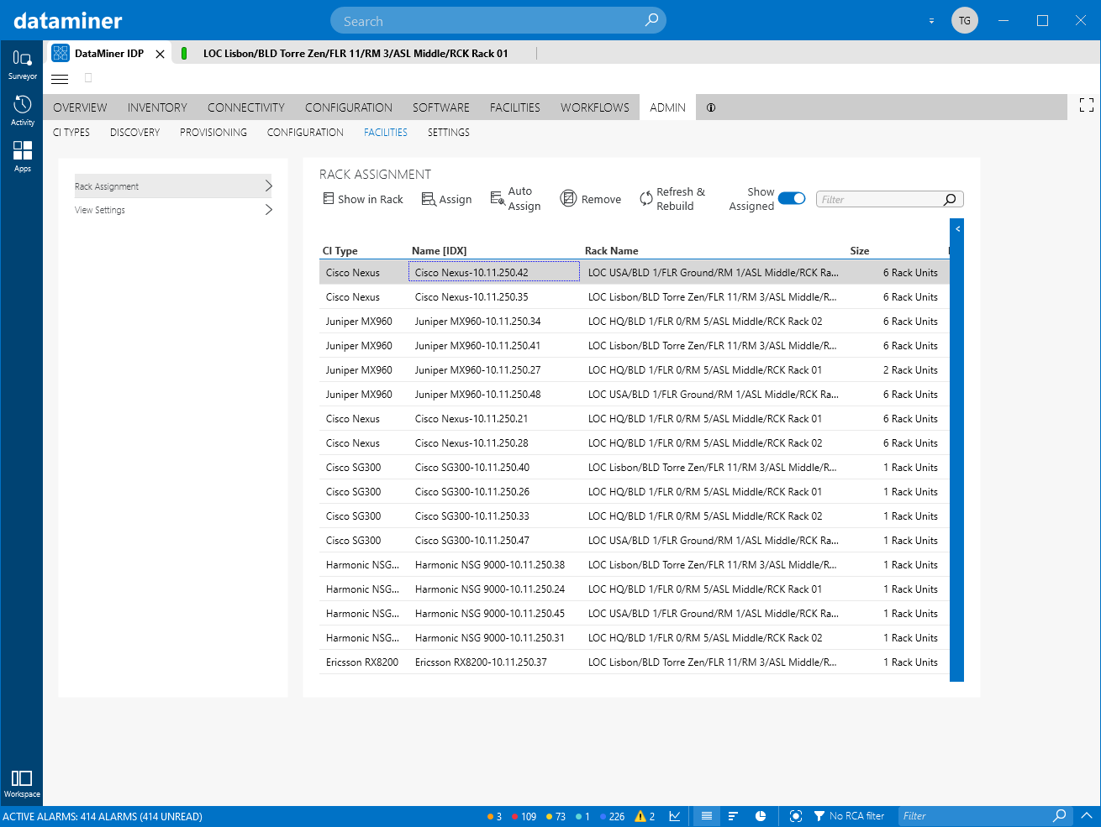Filter alarms by the yellow 73 count
The width and height of the screenshot is (1101, 827).
click(556, 816)
